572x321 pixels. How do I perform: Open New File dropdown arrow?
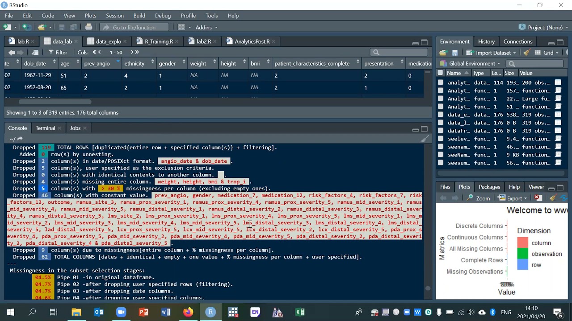point(15,27)
